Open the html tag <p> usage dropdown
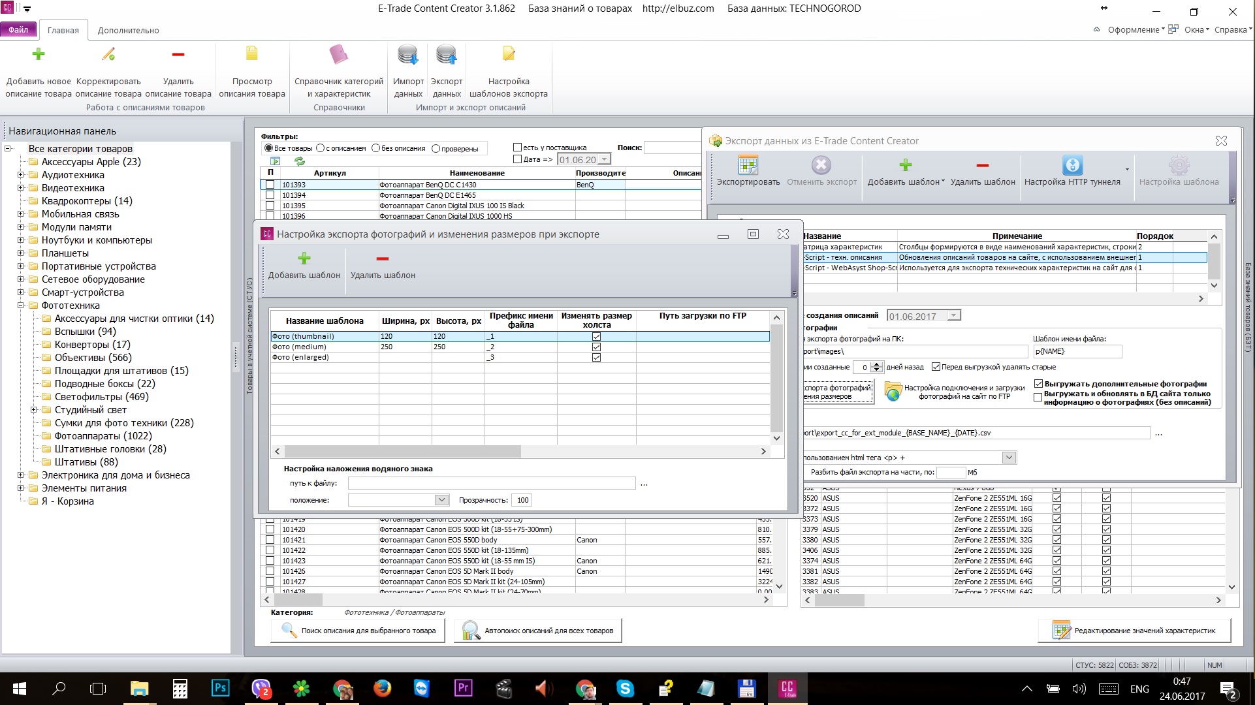 click(x=1009, y=458)
